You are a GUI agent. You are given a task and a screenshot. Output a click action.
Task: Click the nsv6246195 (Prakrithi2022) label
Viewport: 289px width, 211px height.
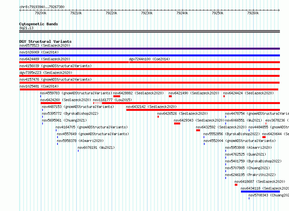[x=250, y=175]
